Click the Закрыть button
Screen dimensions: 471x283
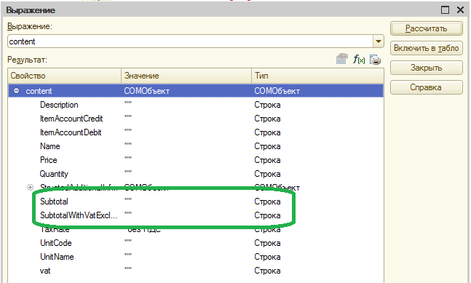point(427,68)
